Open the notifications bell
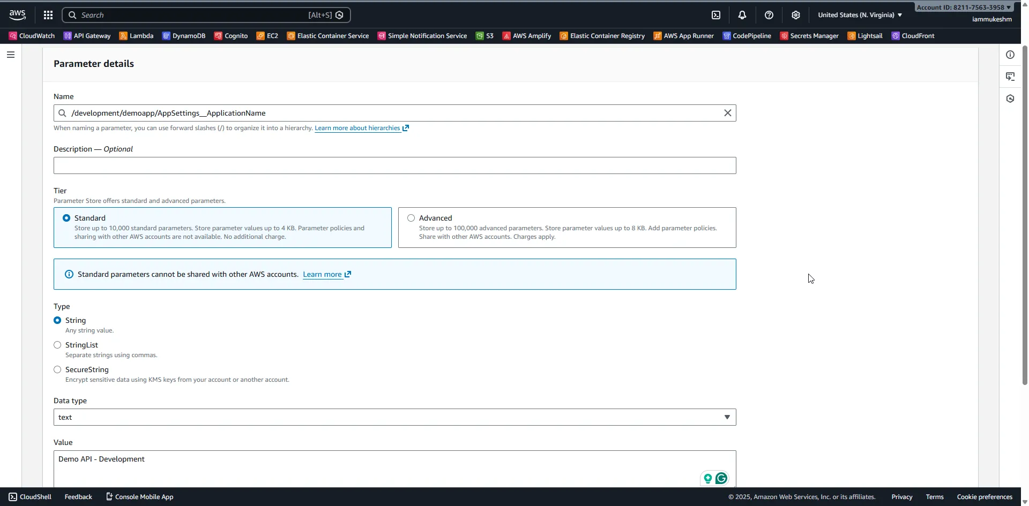This screenshot has width=1029, height=506. pyautogui.click(x=742, y=14)
